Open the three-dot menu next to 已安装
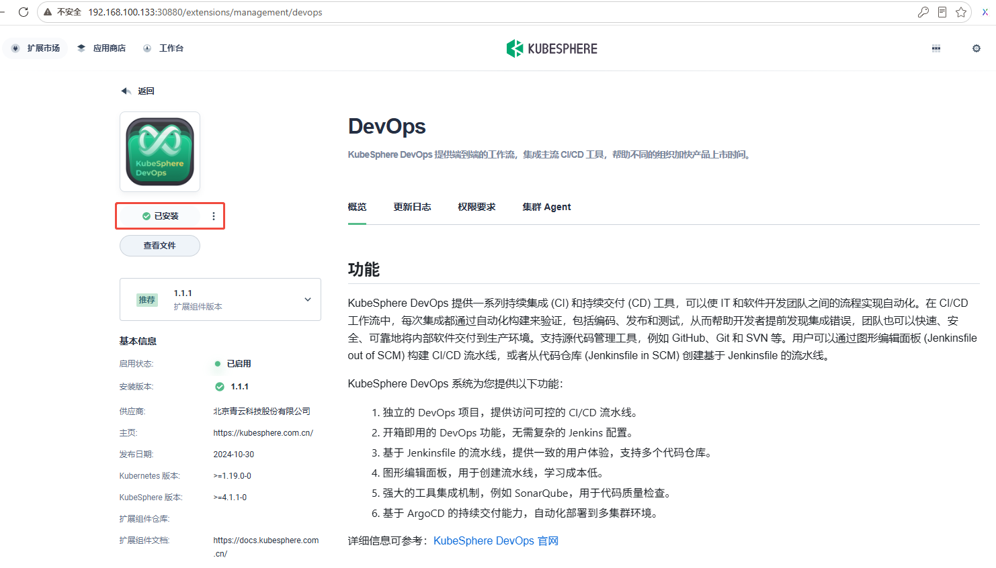996x568 pixels. tap(214, 216)
